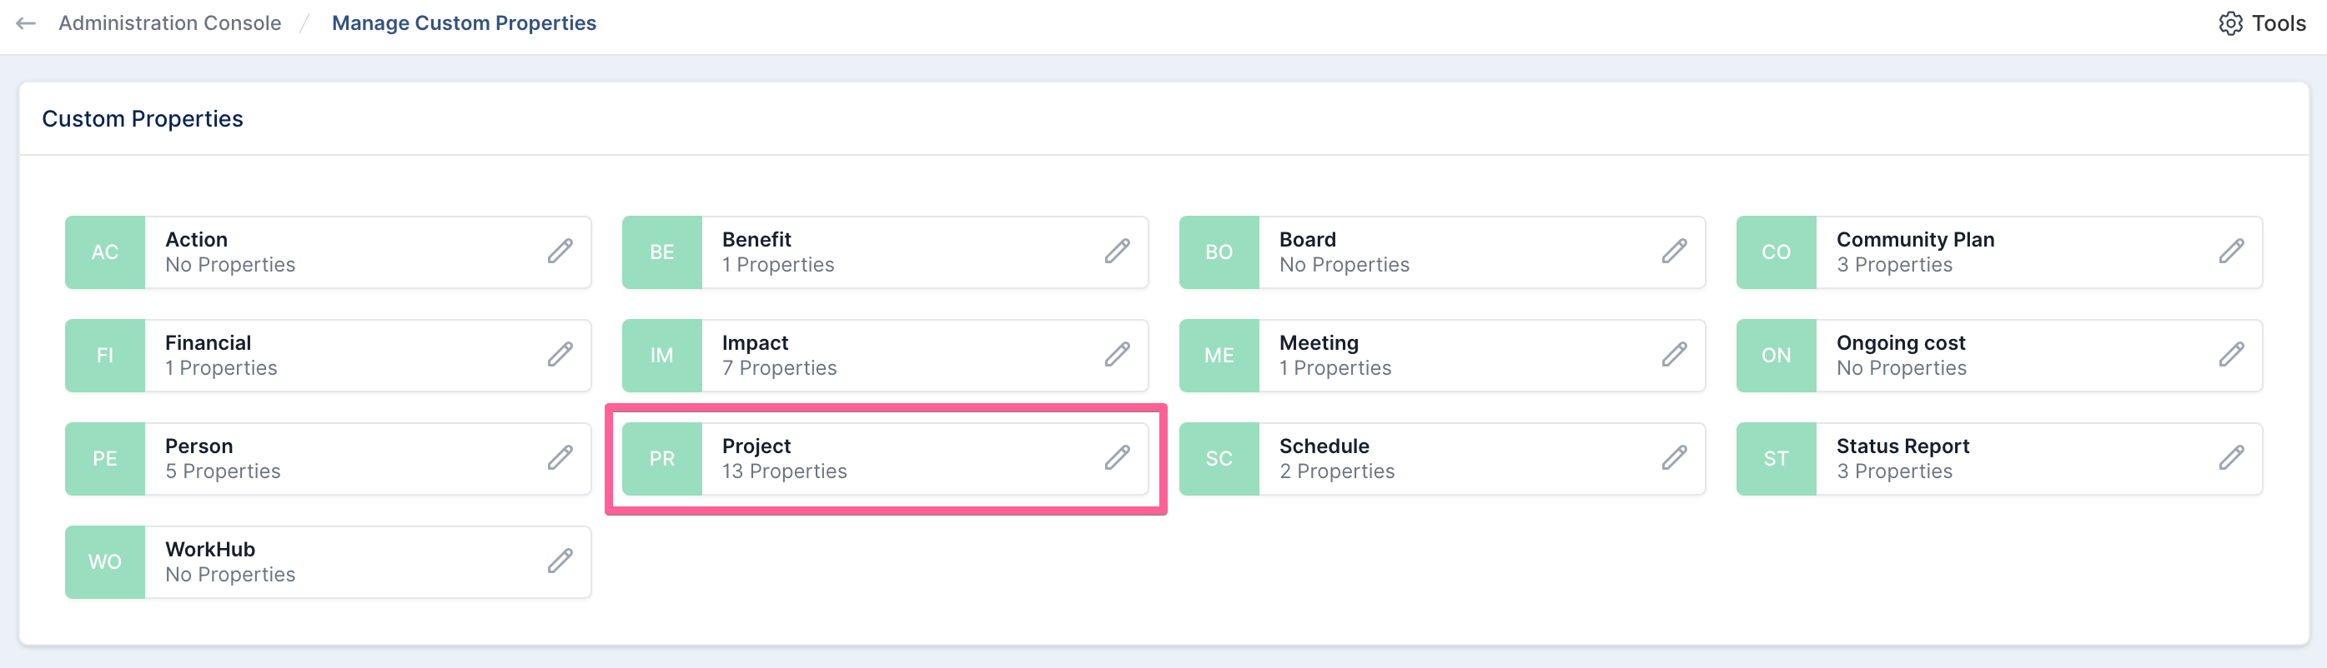Click the Project edit pencil icon

pyautogui.click(x=1118, y=459)
